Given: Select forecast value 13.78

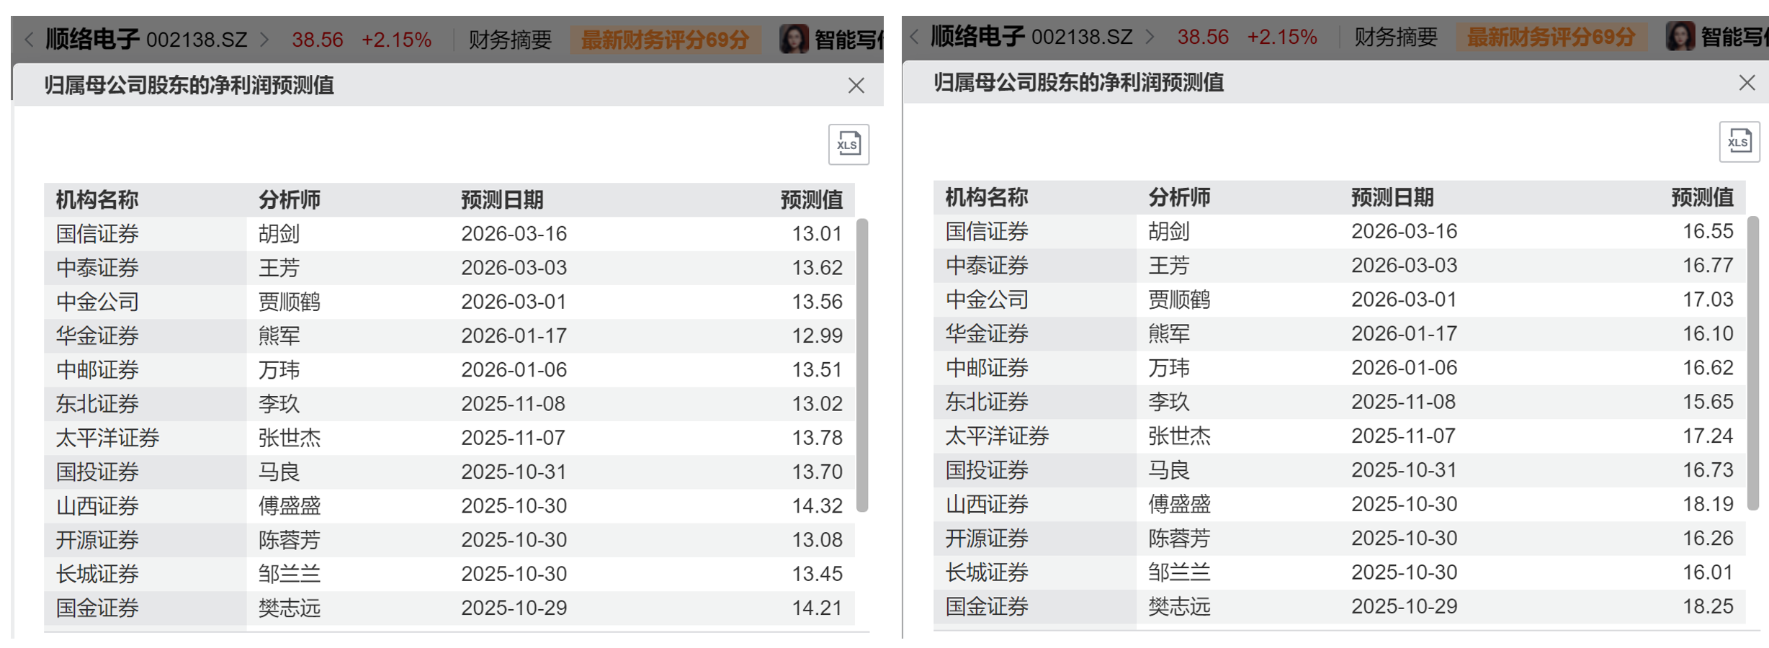Looking at the screenshot, I should click(818, 438).
